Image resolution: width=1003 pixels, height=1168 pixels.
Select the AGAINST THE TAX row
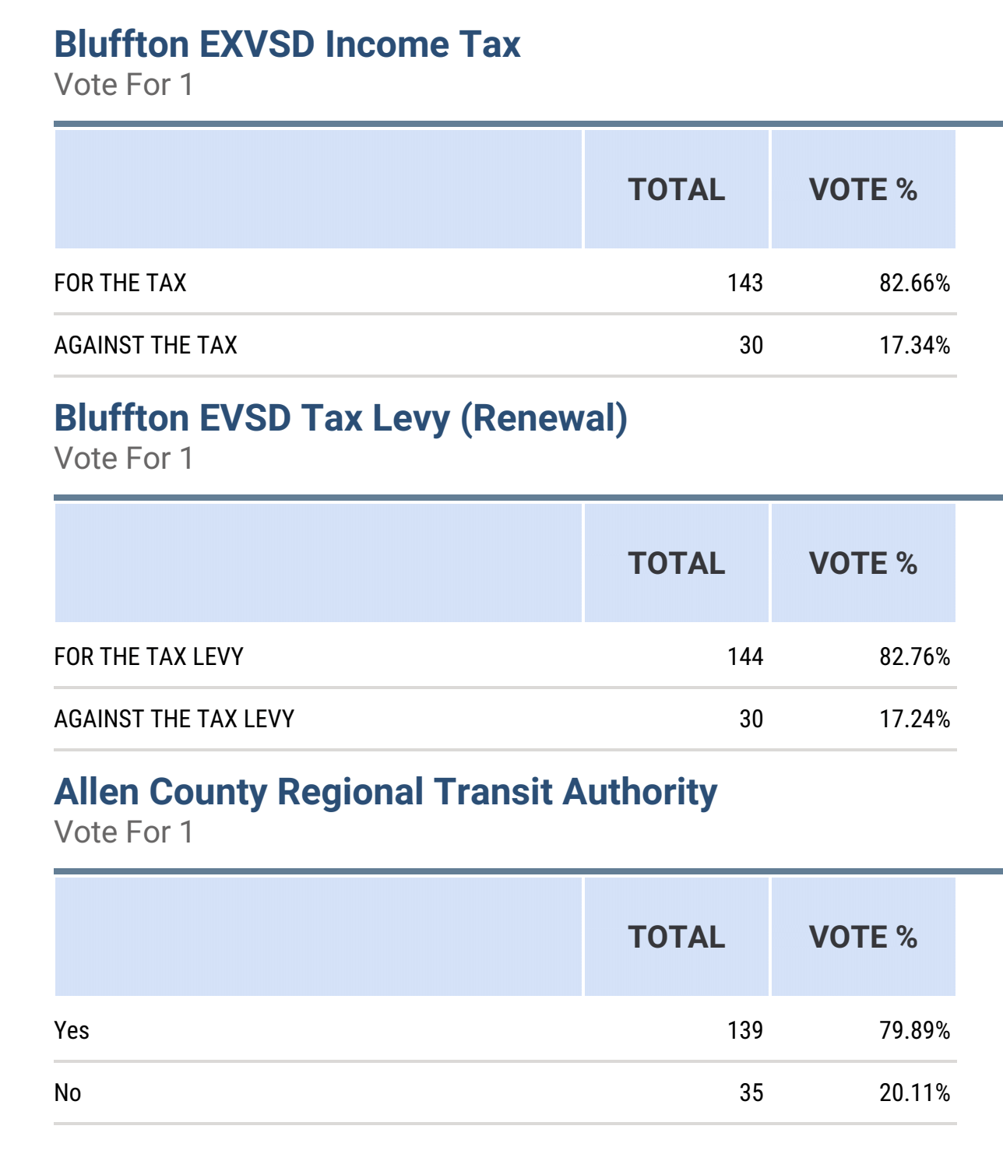click(505, 345)
